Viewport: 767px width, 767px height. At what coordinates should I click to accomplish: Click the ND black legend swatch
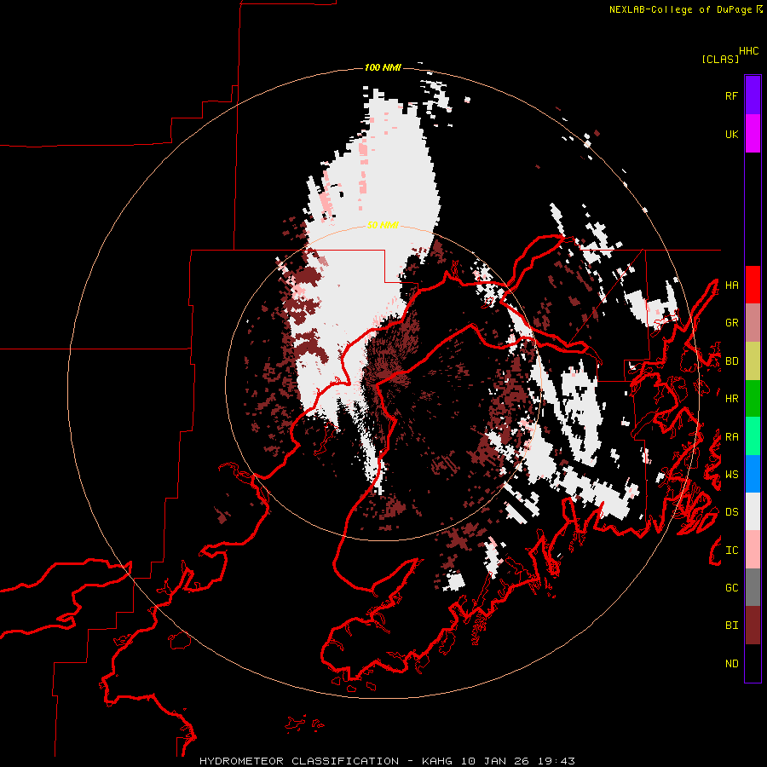click(x=753, y=663)
